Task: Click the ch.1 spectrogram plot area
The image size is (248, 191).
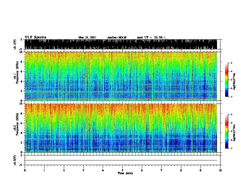Action: 121,76
